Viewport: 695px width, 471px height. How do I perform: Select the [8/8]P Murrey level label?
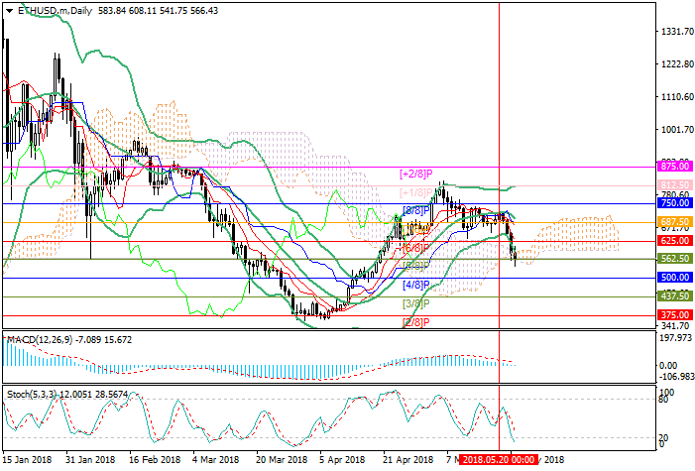coord(415,210)
